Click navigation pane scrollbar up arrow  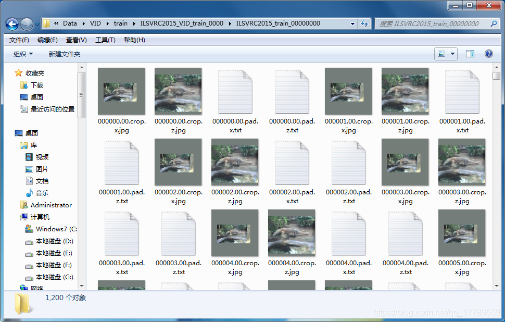(x=82, y=67)
